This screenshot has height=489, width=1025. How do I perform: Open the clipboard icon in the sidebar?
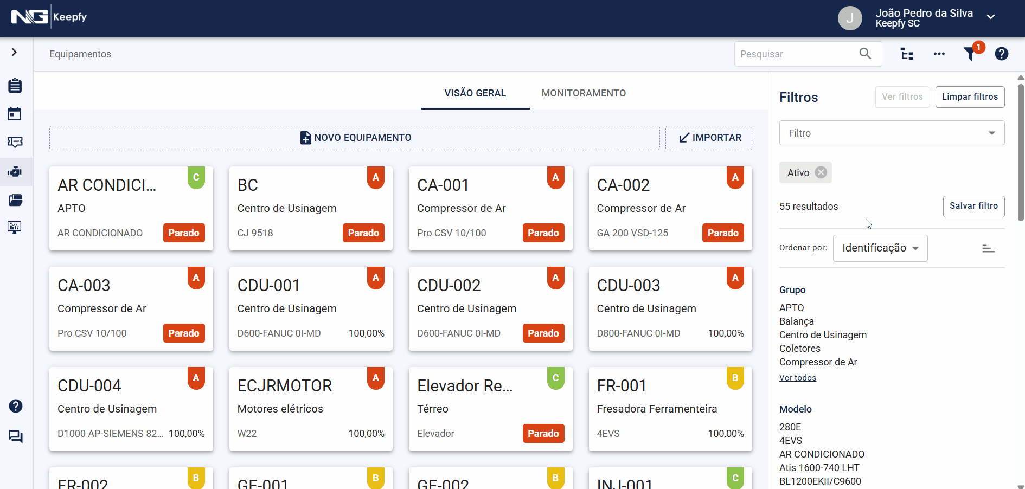click(x=15, y=86)
